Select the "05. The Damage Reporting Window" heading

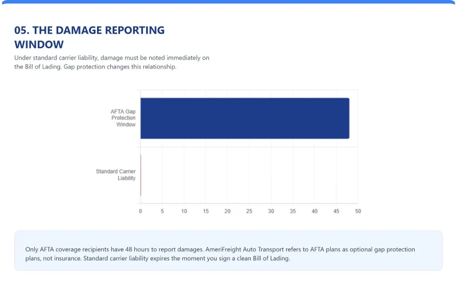(89, 37)
